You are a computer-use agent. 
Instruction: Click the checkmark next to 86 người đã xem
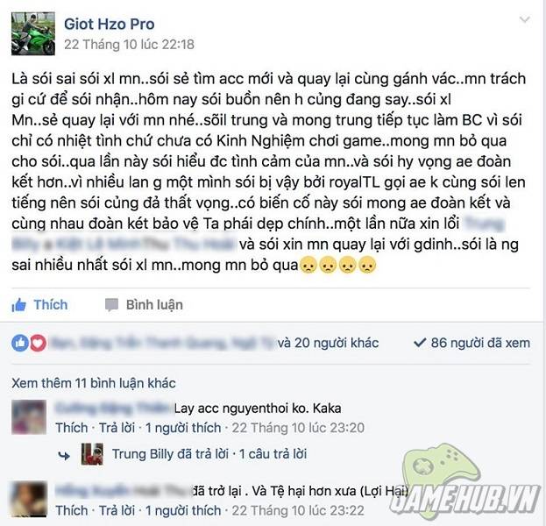(x=420, y=343)
